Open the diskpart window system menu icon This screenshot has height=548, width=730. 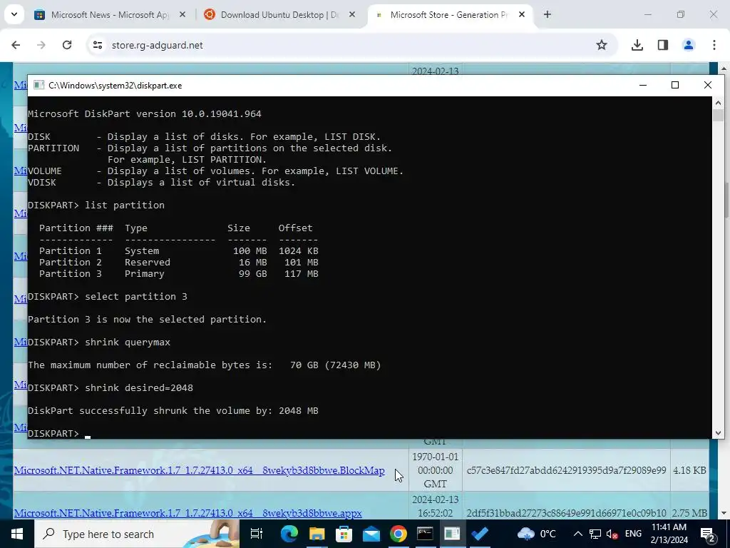click(x=38, y=86)
